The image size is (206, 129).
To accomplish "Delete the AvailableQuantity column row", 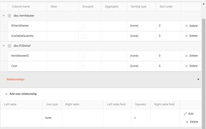I will [191, 36].
